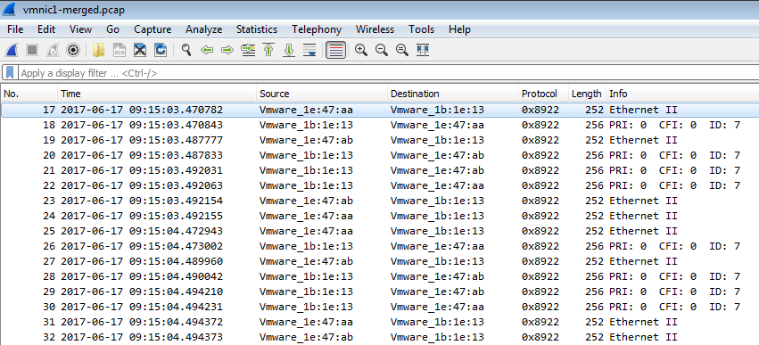759x345 pixels.
Task: Toggle packet colorization with coloring rules
Action: (335, 50)
